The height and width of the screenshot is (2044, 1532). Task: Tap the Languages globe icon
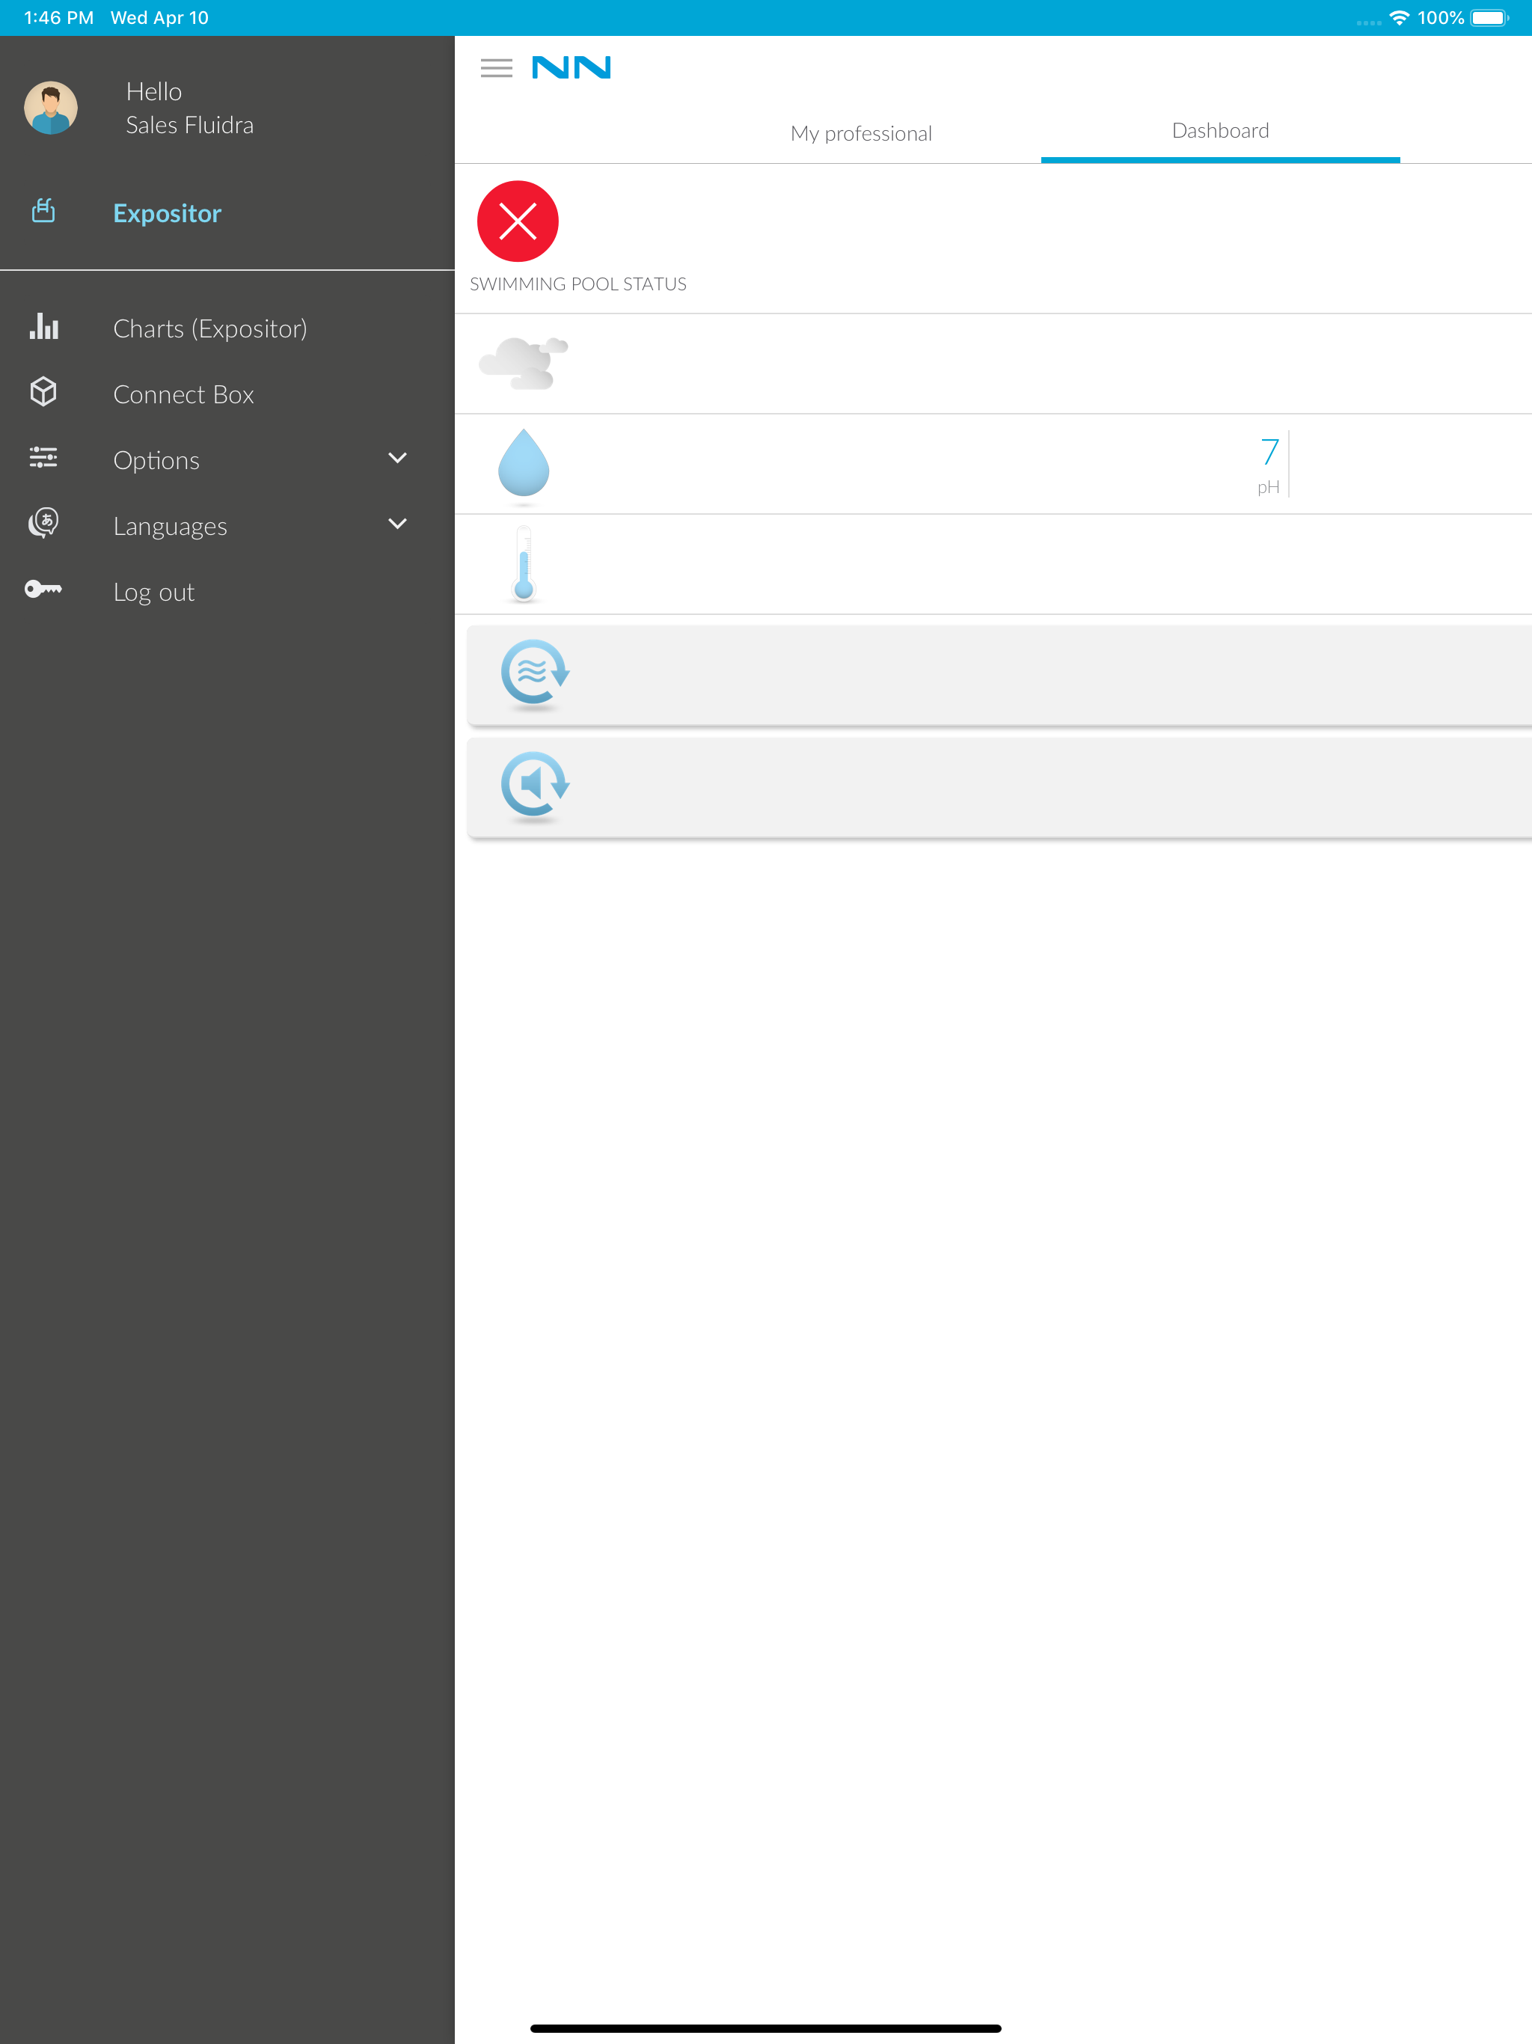point(43,523)
